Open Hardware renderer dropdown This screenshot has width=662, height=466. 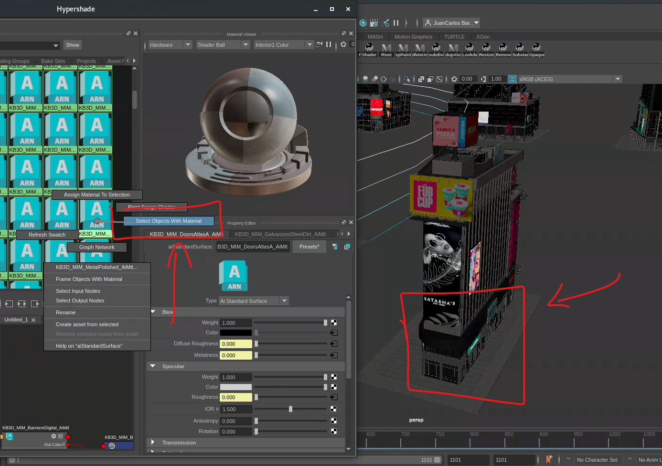pos(170,45)
